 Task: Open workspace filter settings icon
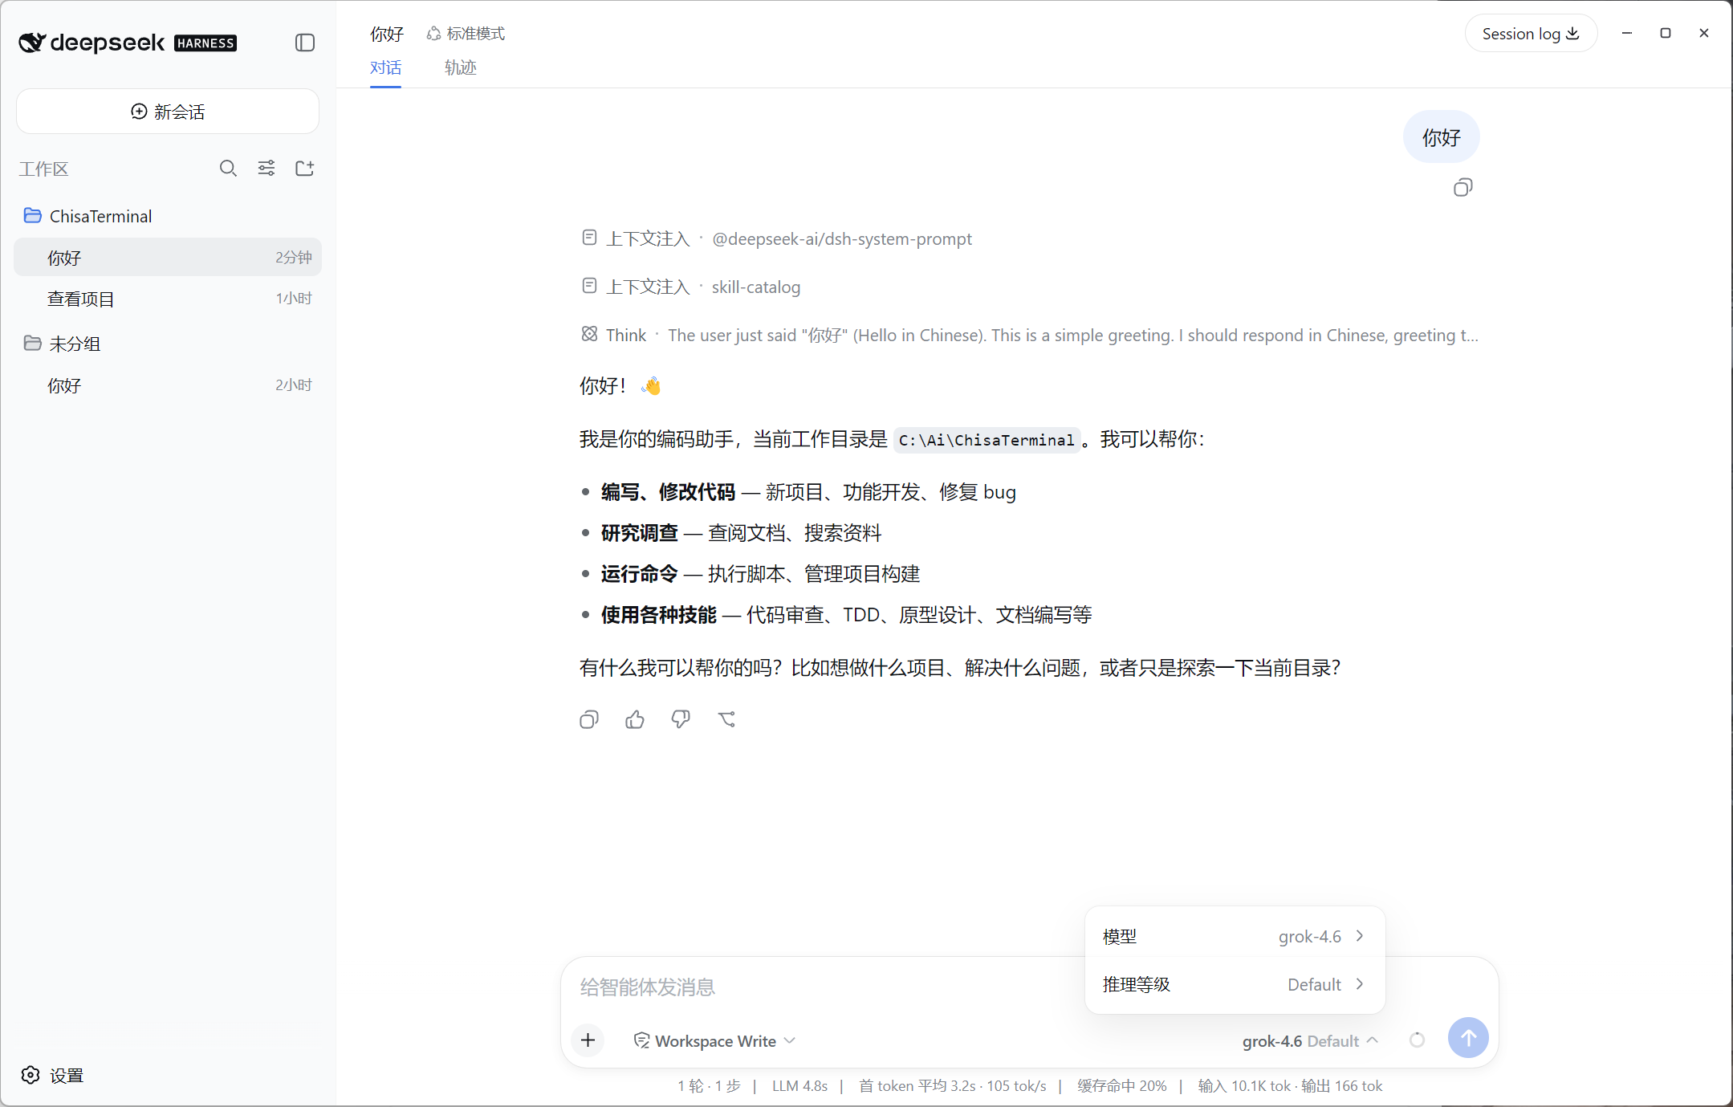pos(266,168)
